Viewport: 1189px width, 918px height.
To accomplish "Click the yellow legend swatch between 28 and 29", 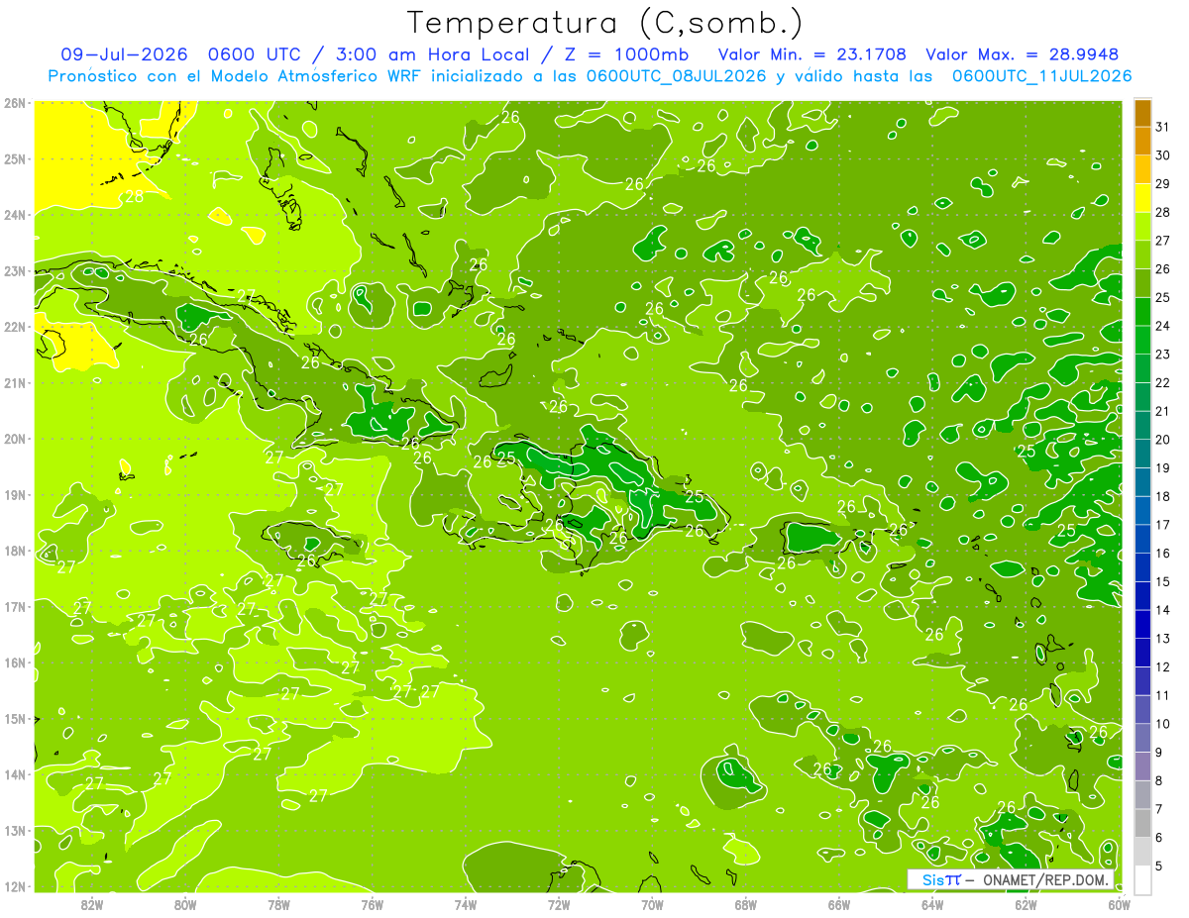I will coord(1142,198).
